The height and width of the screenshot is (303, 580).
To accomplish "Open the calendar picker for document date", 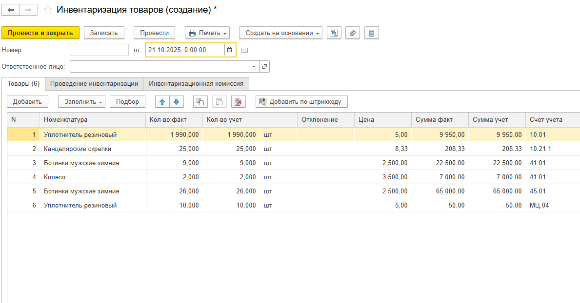I will coord(230,50).
